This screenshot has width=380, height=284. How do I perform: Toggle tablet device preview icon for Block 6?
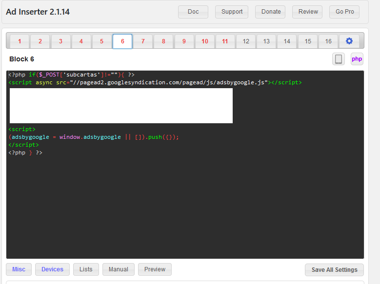[339, 59]
